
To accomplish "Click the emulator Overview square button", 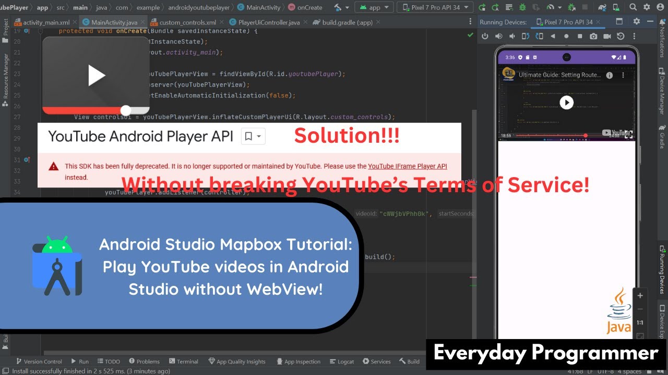I will (x=580, y=36).
